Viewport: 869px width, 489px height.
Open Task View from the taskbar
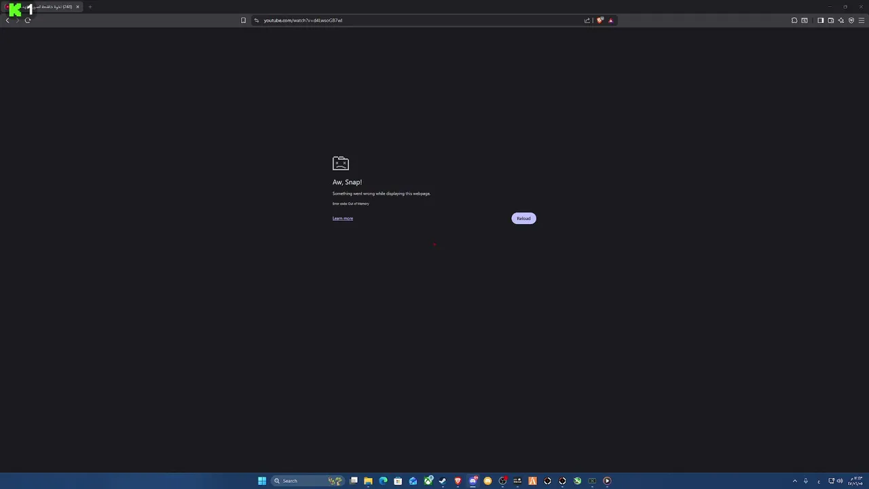354,481
